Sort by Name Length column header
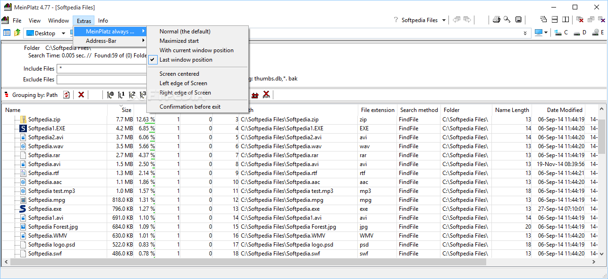 (512, 110)
